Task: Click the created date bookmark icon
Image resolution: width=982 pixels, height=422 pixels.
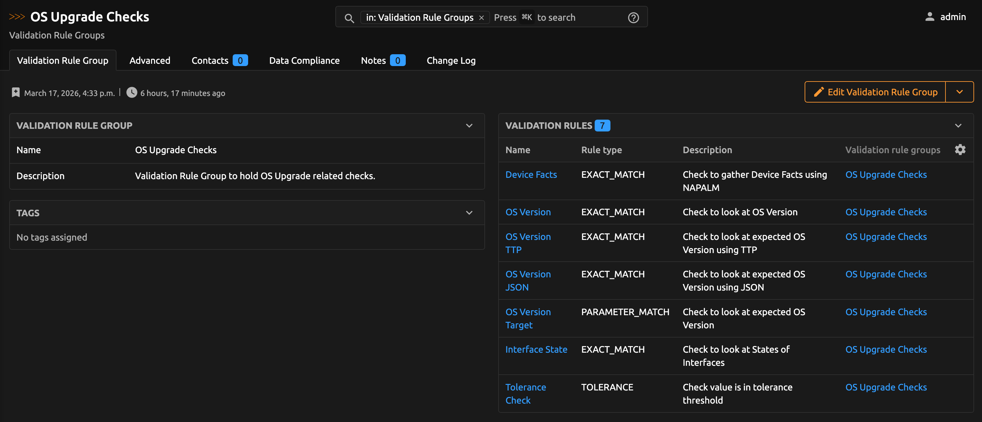Action: point(15,93)
